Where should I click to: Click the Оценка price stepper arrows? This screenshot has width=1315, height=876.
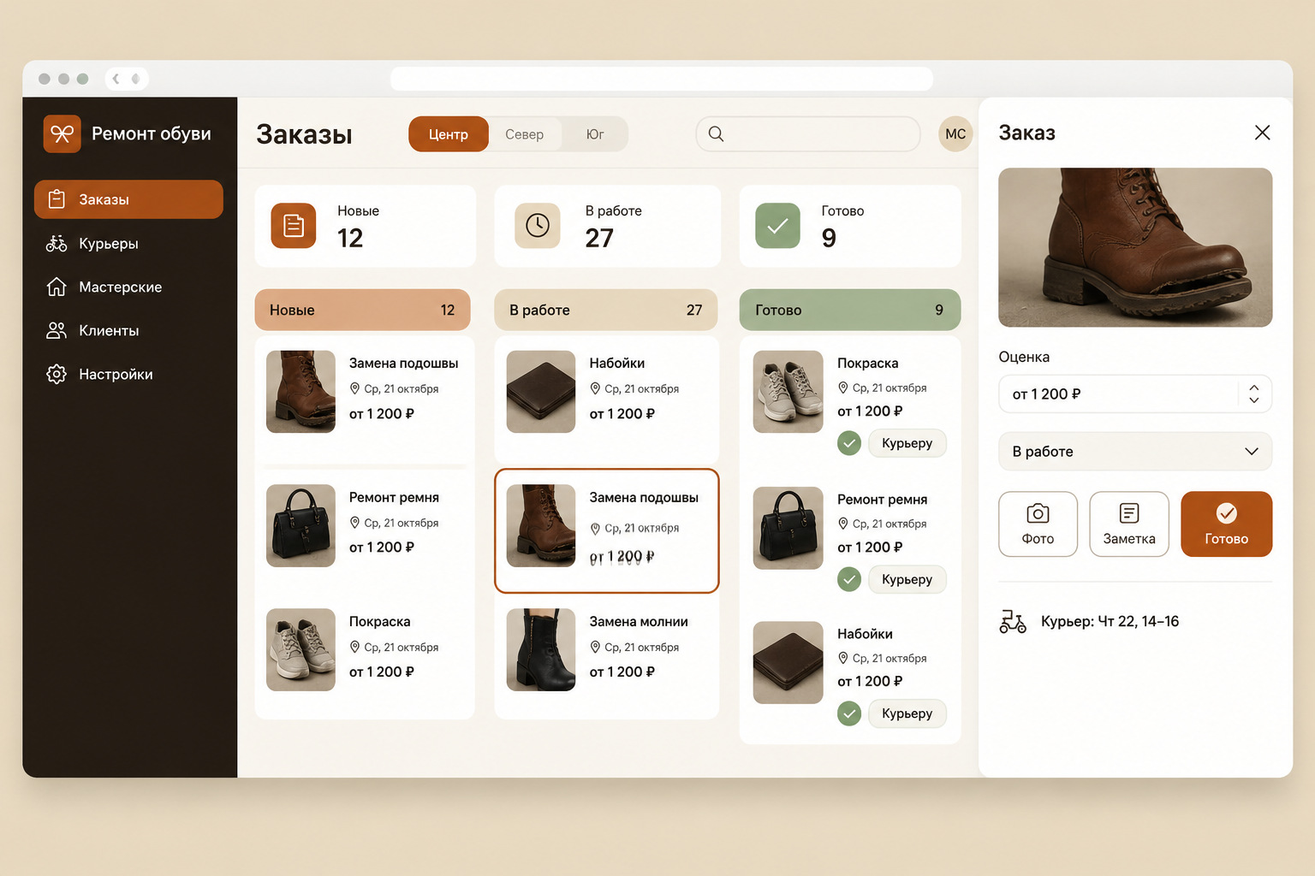pos(1254,394)
